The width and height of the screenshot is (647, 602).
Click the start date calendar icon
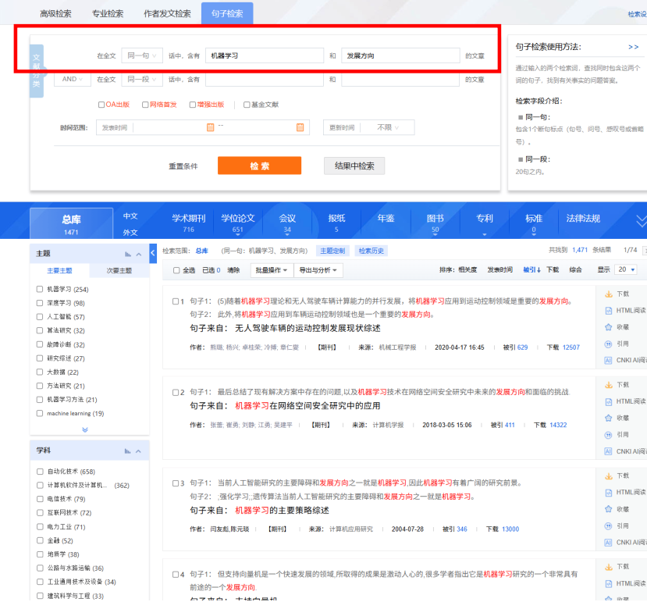pyautogui.click(x=210, y=127)
